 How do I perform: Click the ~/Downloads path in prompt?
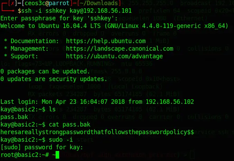tap(99, 3)
